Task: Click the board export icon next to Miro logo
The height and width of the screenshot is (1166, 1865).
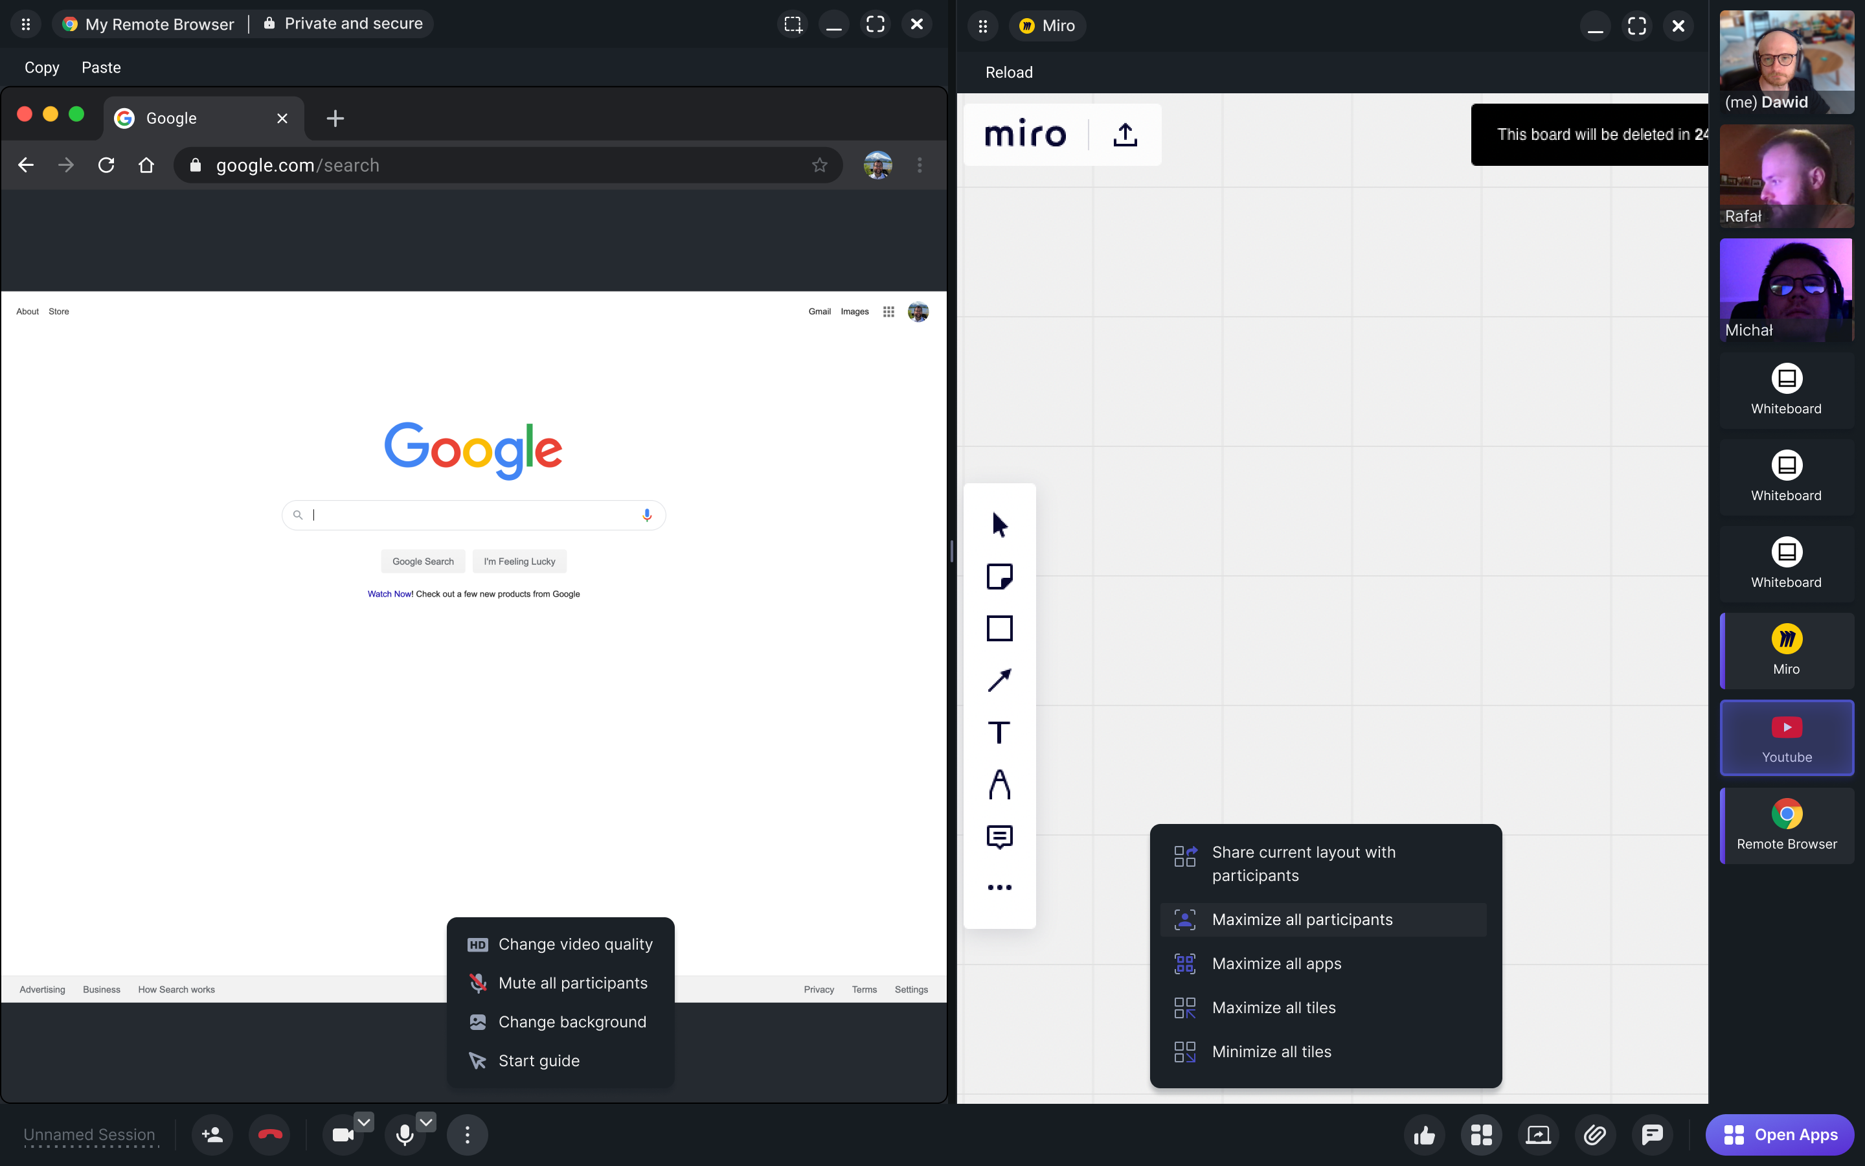Action: point(1124,133)
